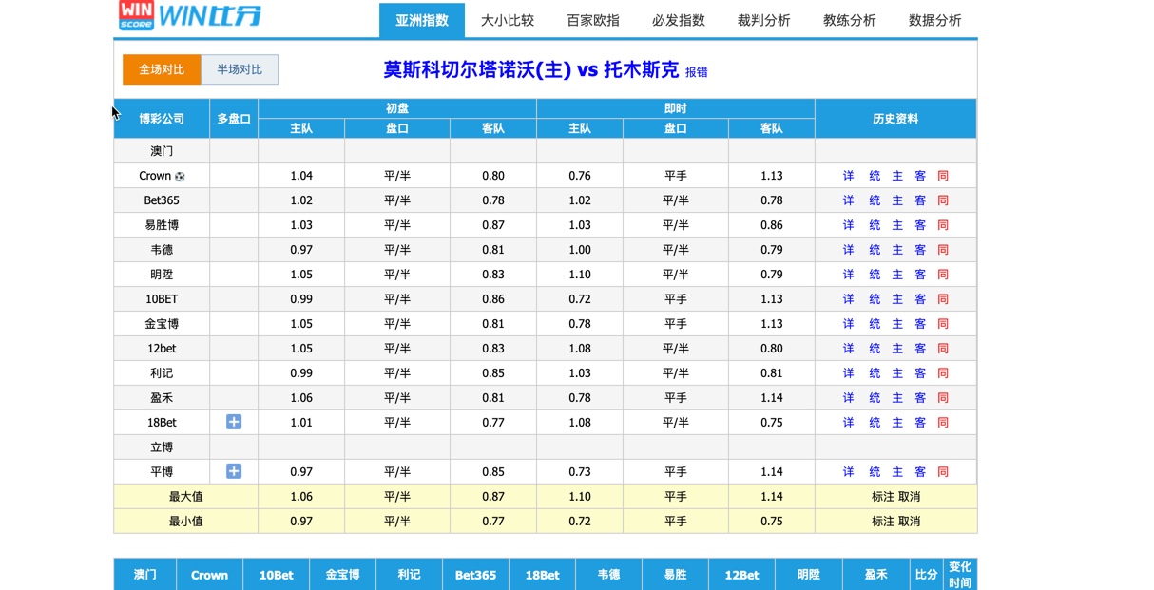Click 取消 in the 最小值 row
This screenshot has height=590, width=1154.
(909, 522)
